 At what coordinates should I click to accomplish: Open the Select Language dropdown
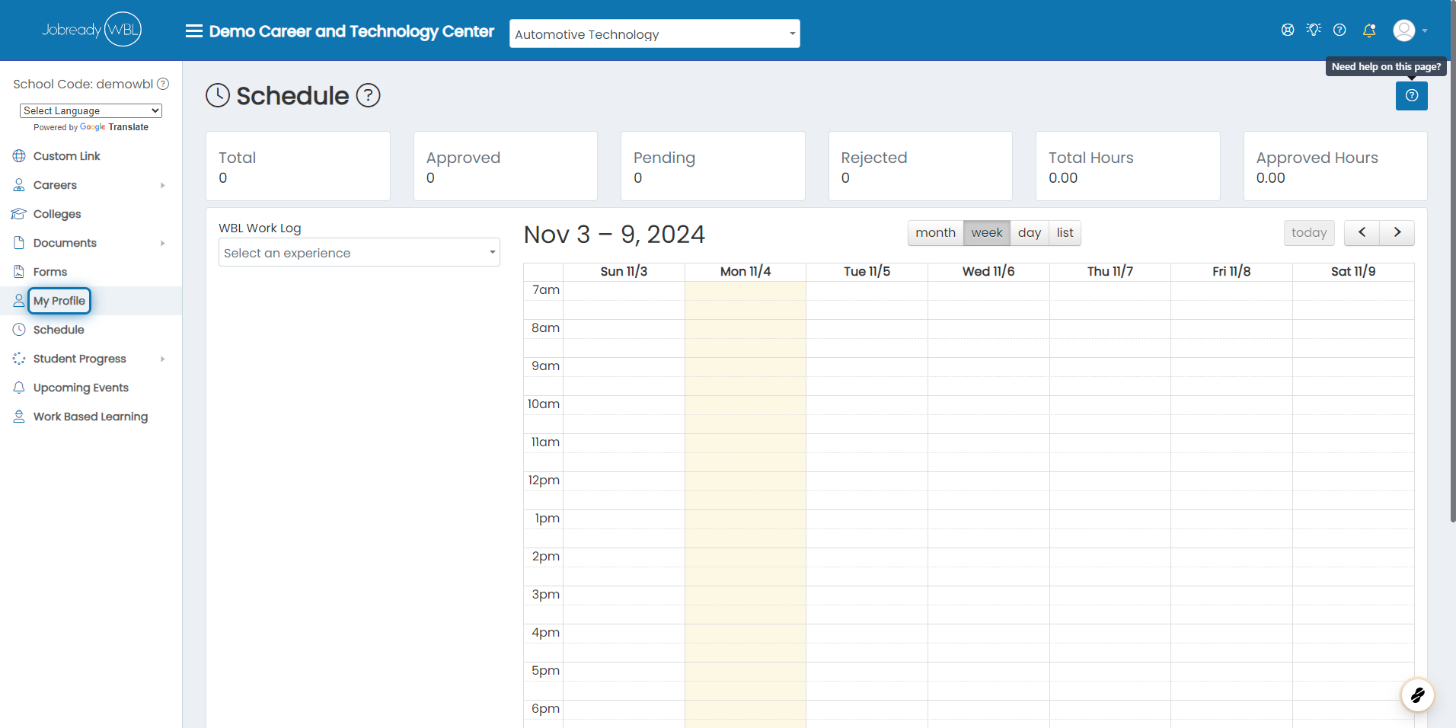[x=91, y=110]
